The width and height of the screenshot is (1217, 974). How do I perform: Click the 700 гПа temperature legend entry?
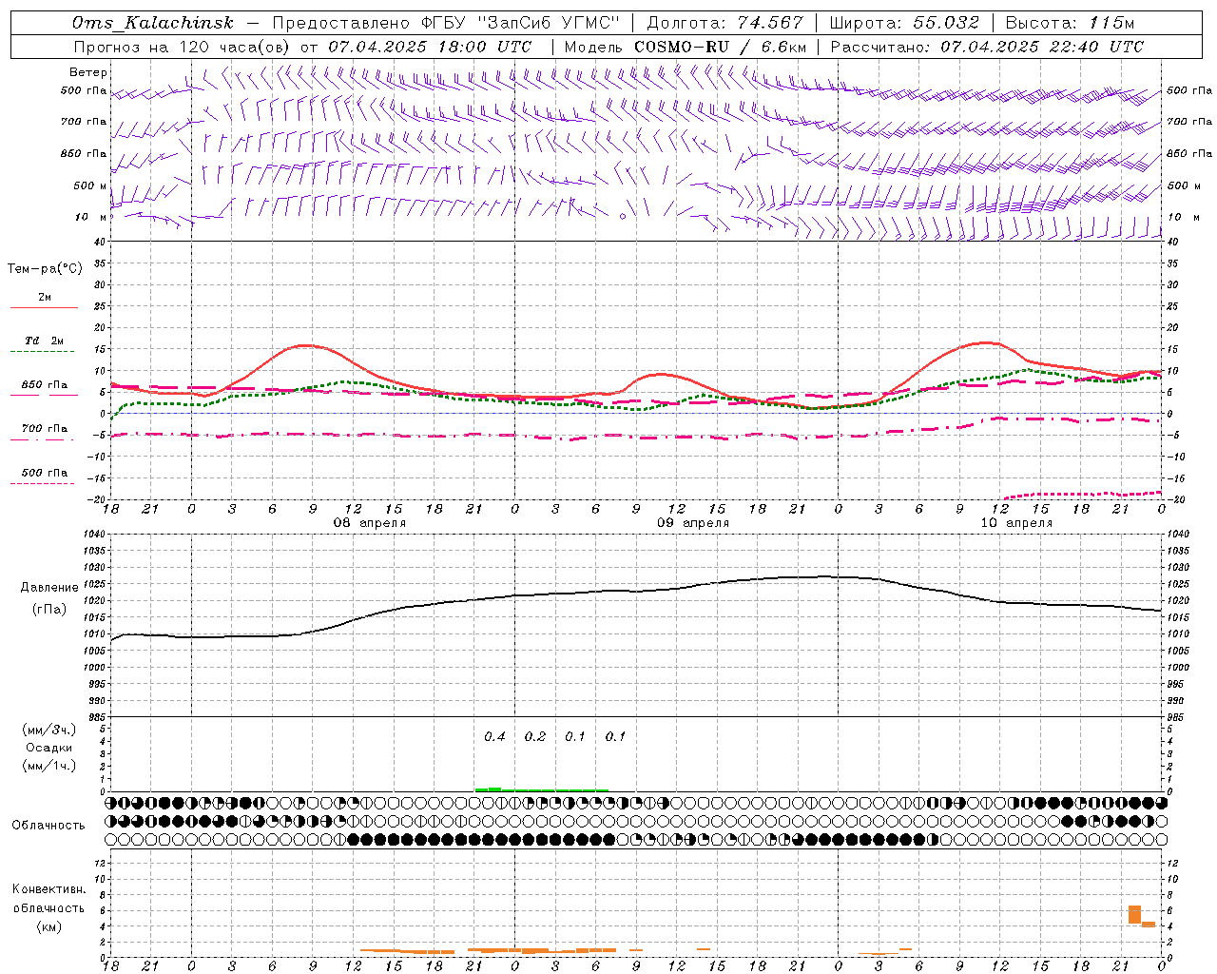point(44,433)
